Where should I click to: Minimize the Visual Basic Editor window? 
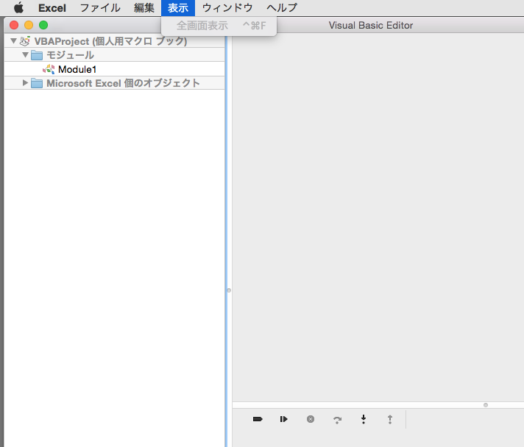point(29,25)
